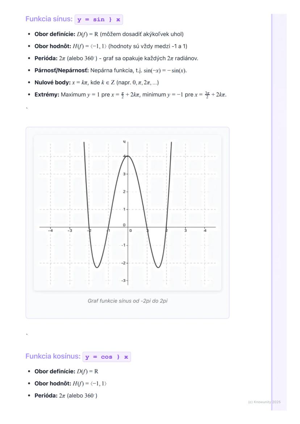Screen dimensions: 300x424
Task: Open the sine function graph image
Action: (128, 213)
